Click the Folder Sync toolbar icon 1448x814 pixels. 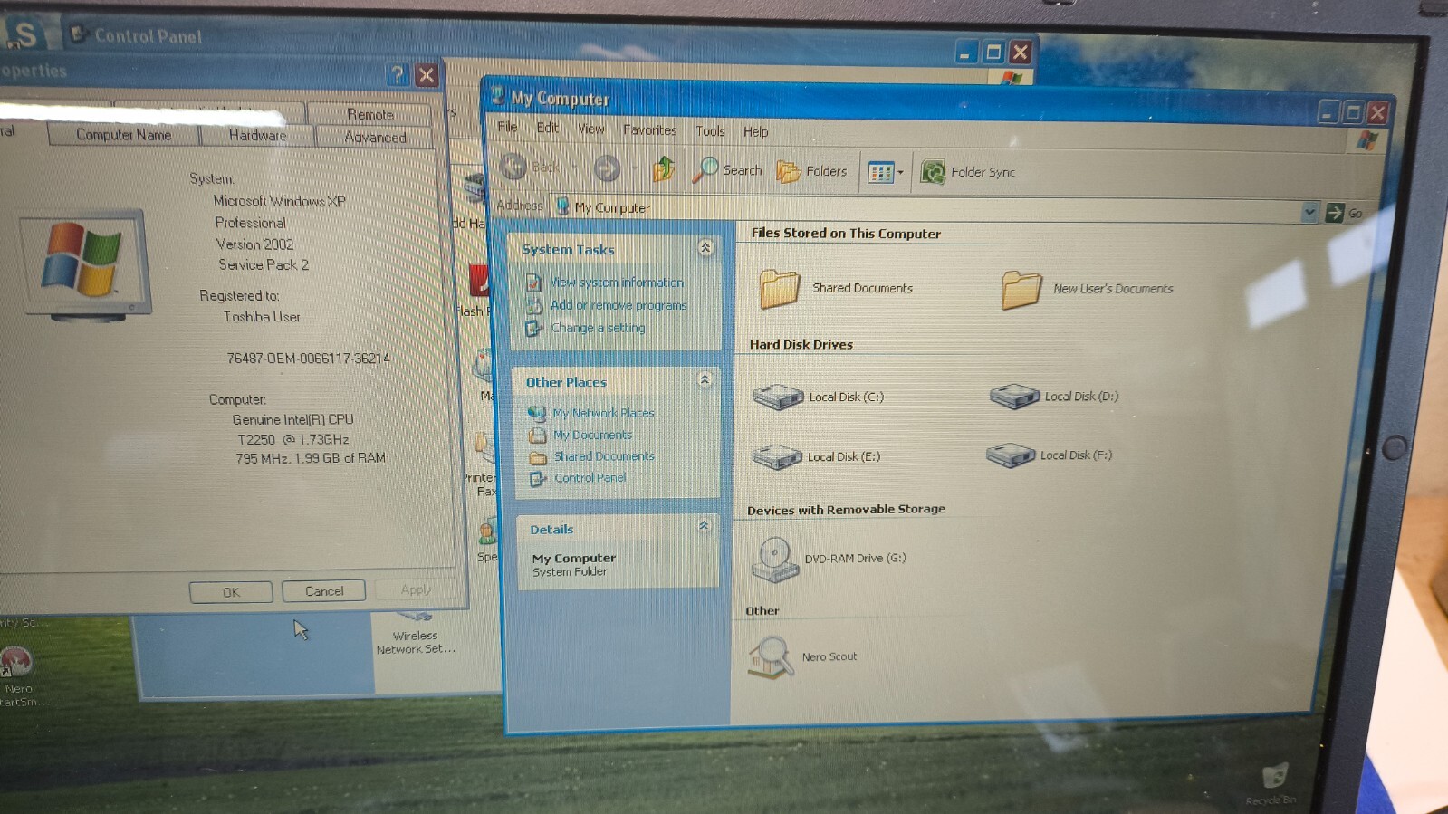pos(933,171)
